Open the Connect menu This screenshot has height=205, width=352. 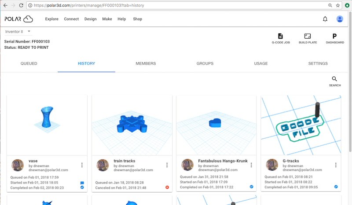pos(71,19)
